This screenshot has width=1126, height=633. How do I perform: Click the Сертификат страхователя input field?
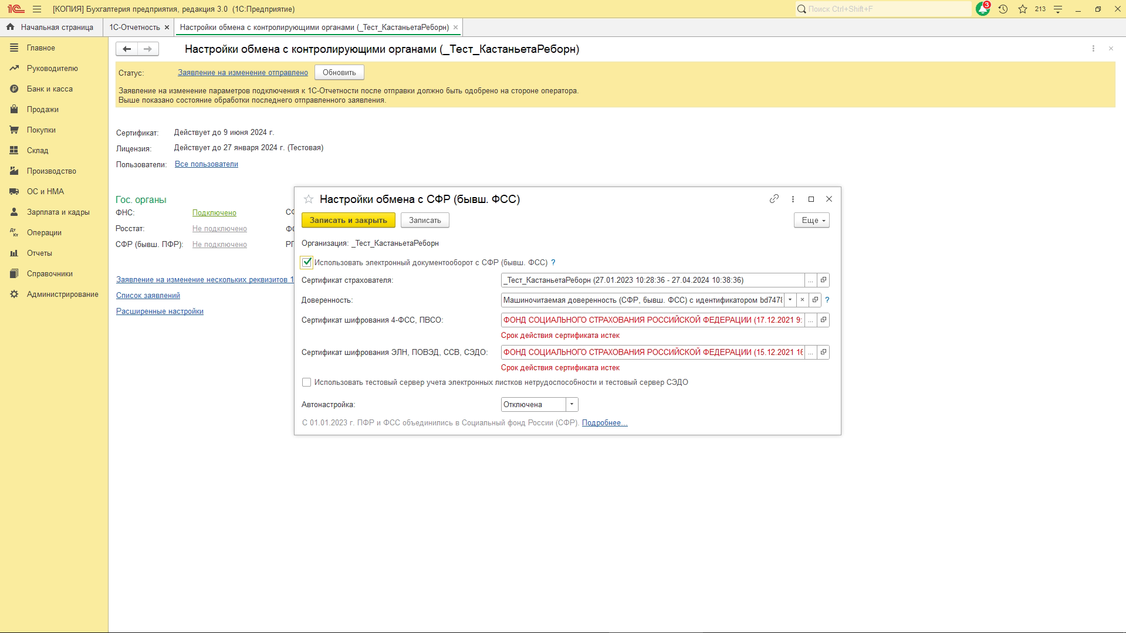[x=652, y=280]
